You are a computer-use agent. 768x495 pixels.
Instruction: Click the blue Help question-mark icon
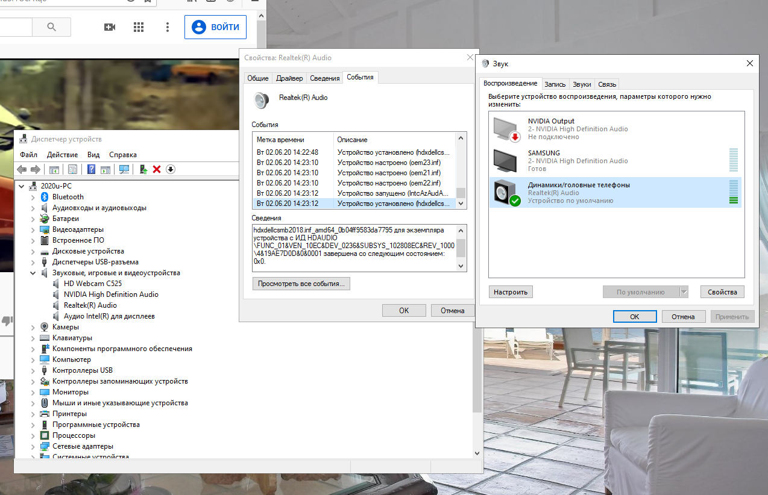(92, 169)
